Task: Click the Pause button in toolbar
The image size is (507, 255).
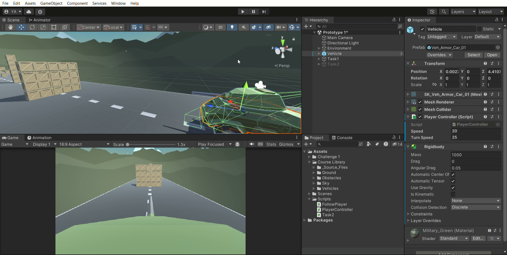Action: point(253,12)
